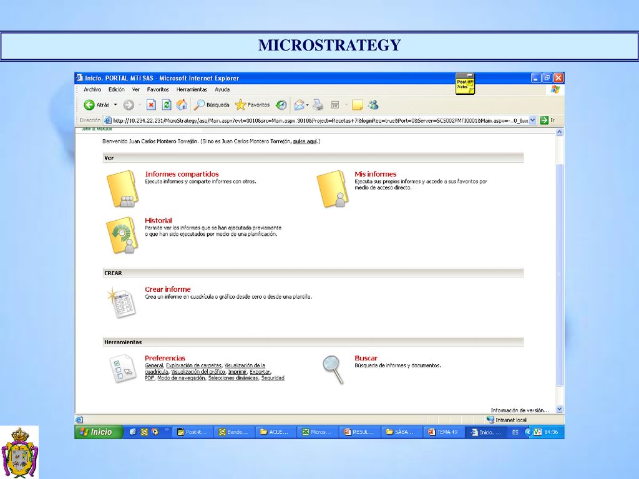Open browsing history clock icon
Image resolution: width=639 pixels, height=479 pixels.
pos(281,105)
